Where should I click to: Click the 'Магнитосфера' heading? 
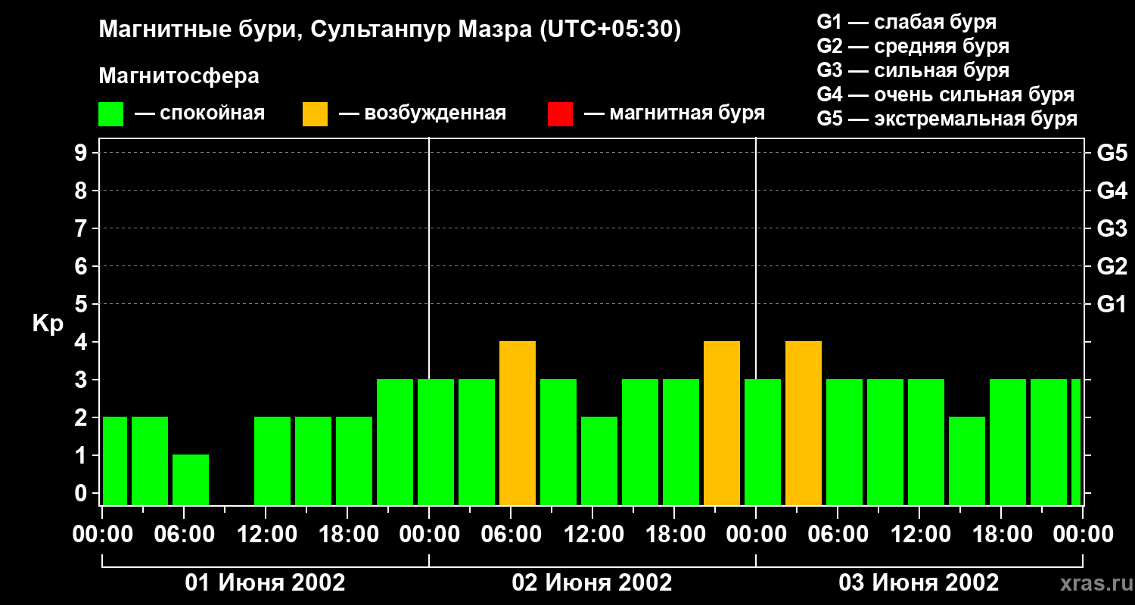pos(179,76)
